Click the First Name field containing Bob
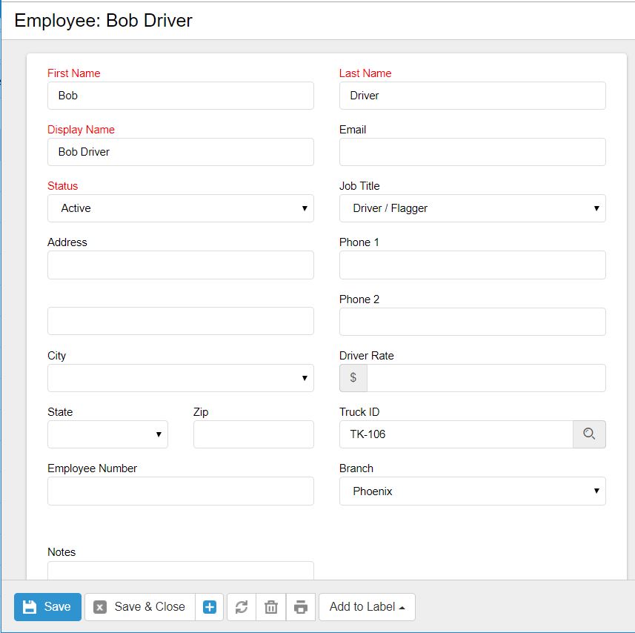The height and width of the screenshot is (633, 635). tap(180, 96)
